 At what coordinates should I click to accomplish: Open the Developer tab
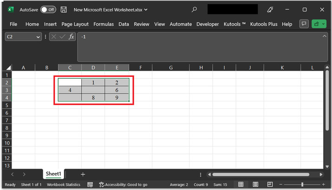208,24
